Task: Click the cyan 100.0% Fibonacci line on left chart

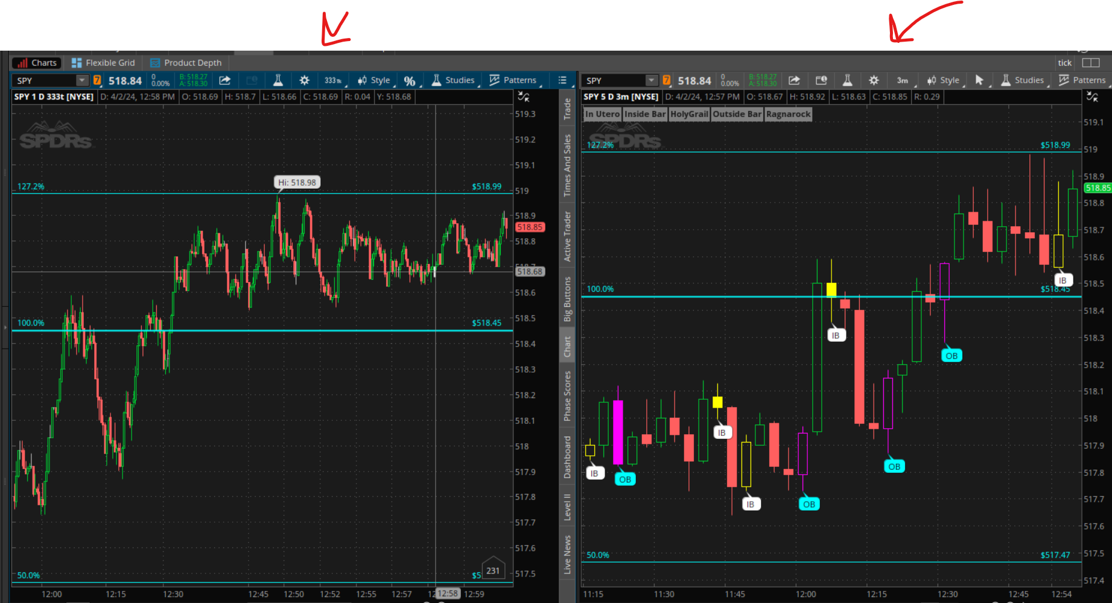Action: click(241, 330)
